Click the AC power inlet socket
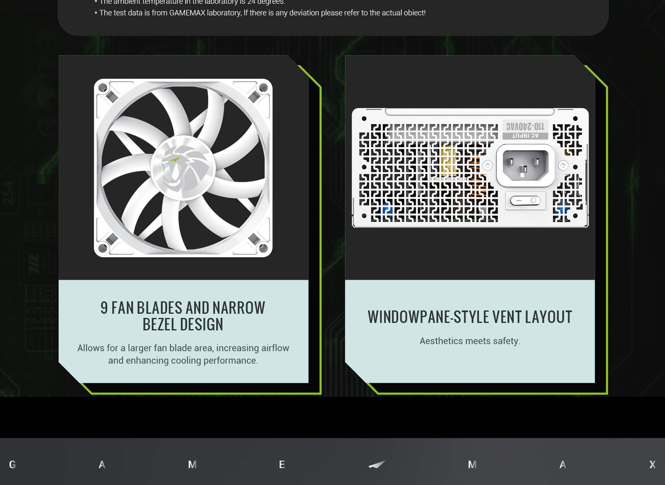 [x=525, y=165]
